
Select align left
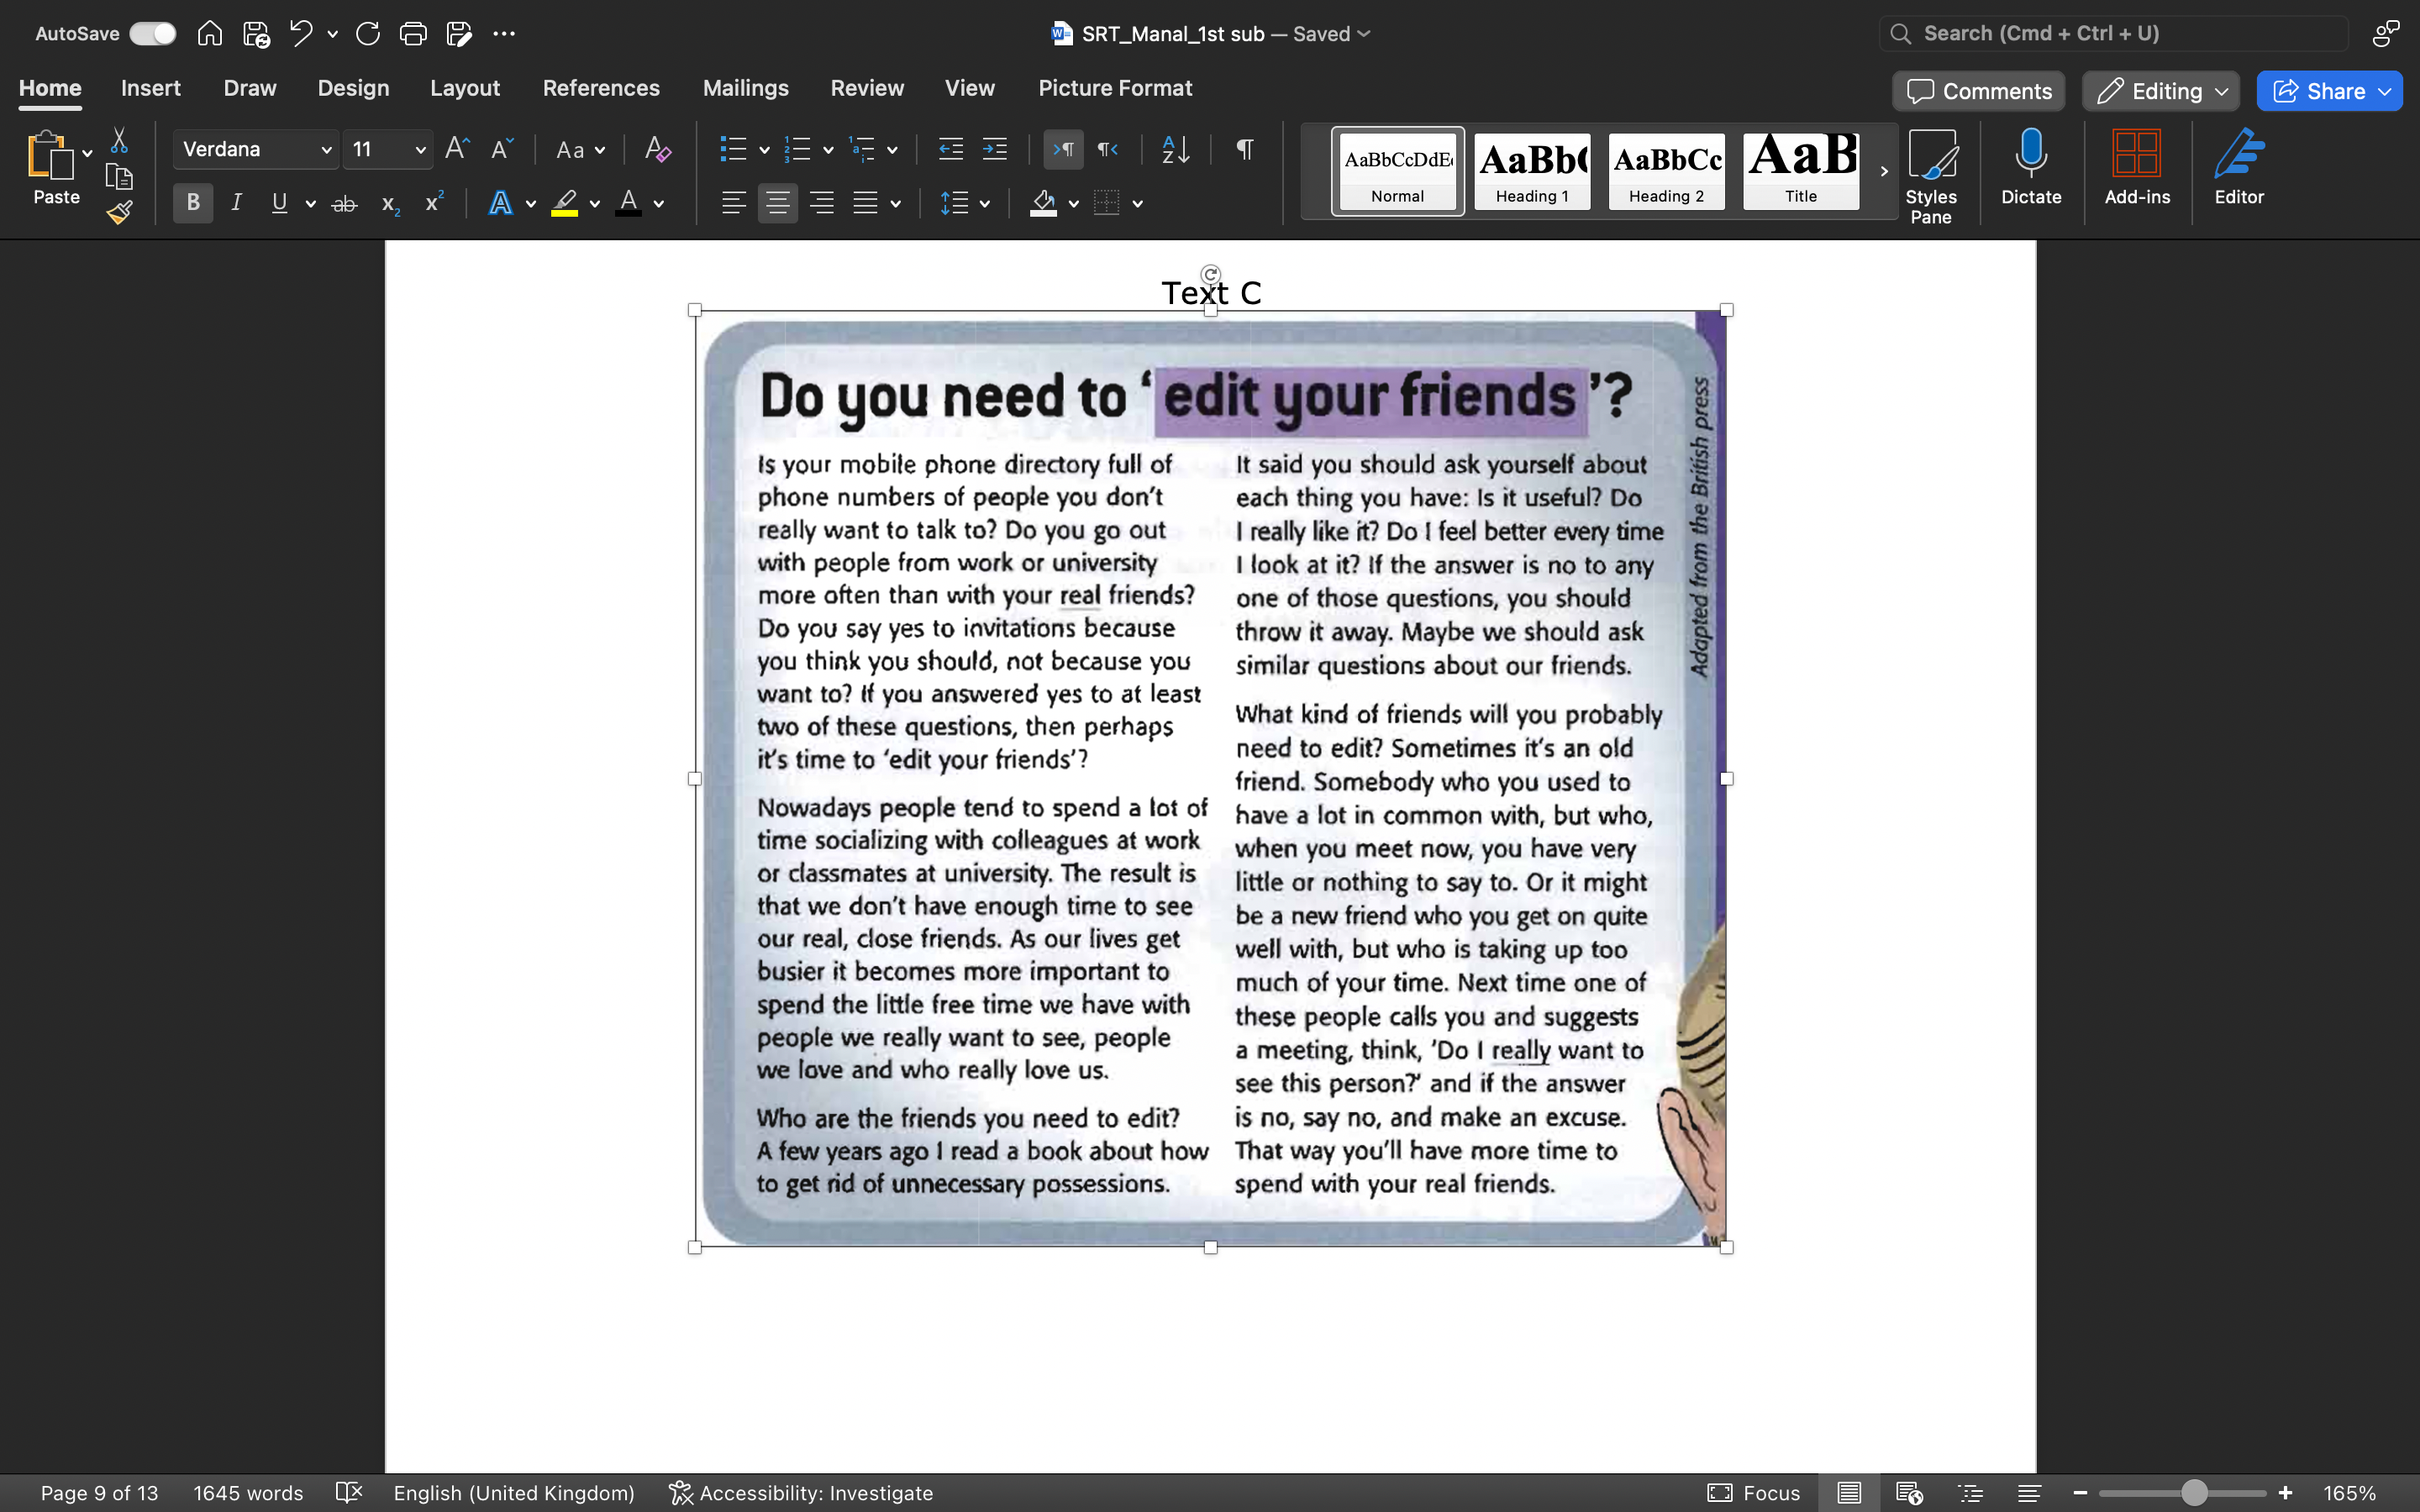[x=733, y=203]
